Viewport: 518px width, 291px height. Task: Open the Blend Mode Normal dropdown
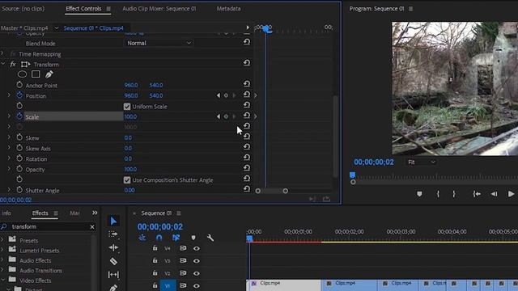coord(159,43)
